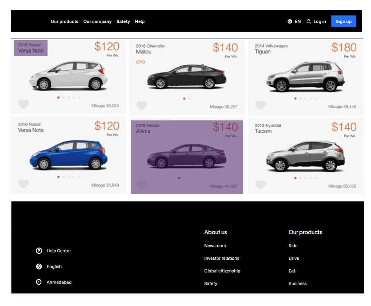Click the question mark Help Center icon
The width and height of the screenshot is (371, 306).
39,251
